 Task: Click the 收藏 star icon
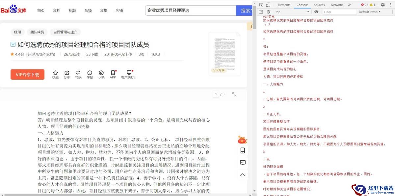55,73
